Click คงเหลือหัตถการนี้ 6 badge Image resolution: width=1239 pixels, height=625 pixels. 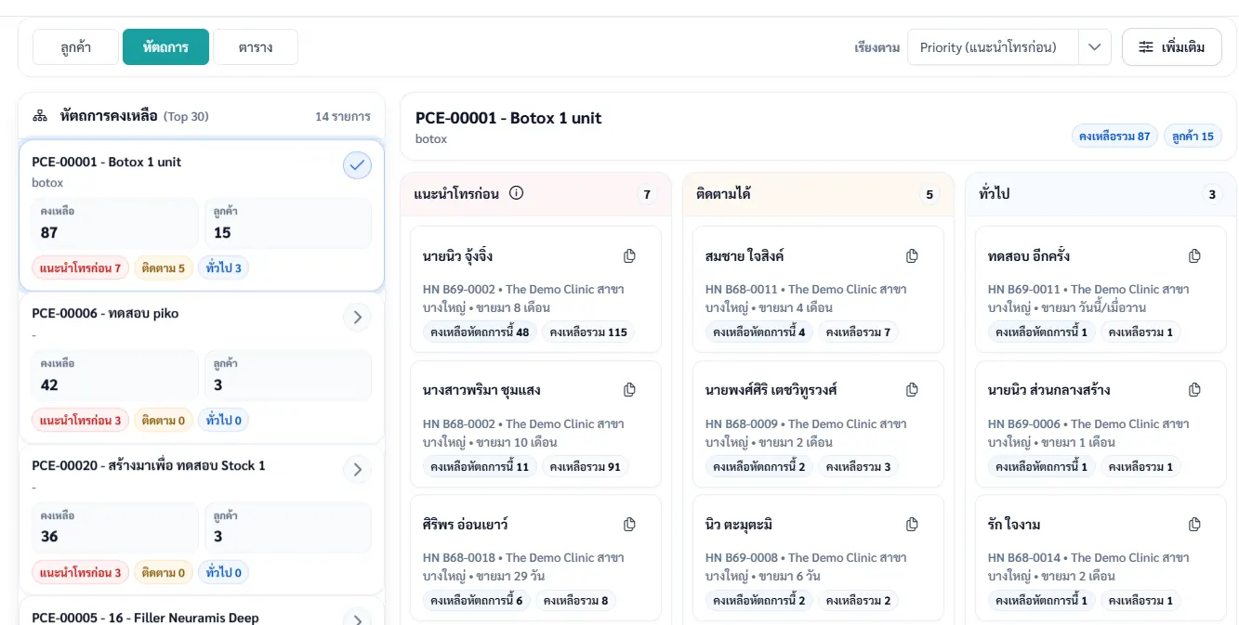point(476,600)
